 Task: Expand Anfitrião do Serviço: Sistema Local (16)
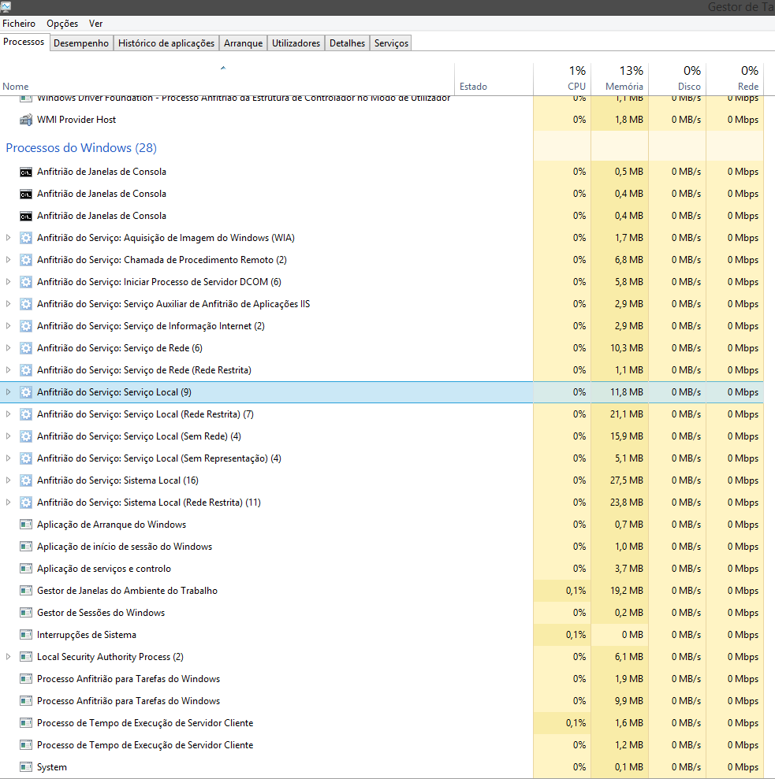[9, 480]
